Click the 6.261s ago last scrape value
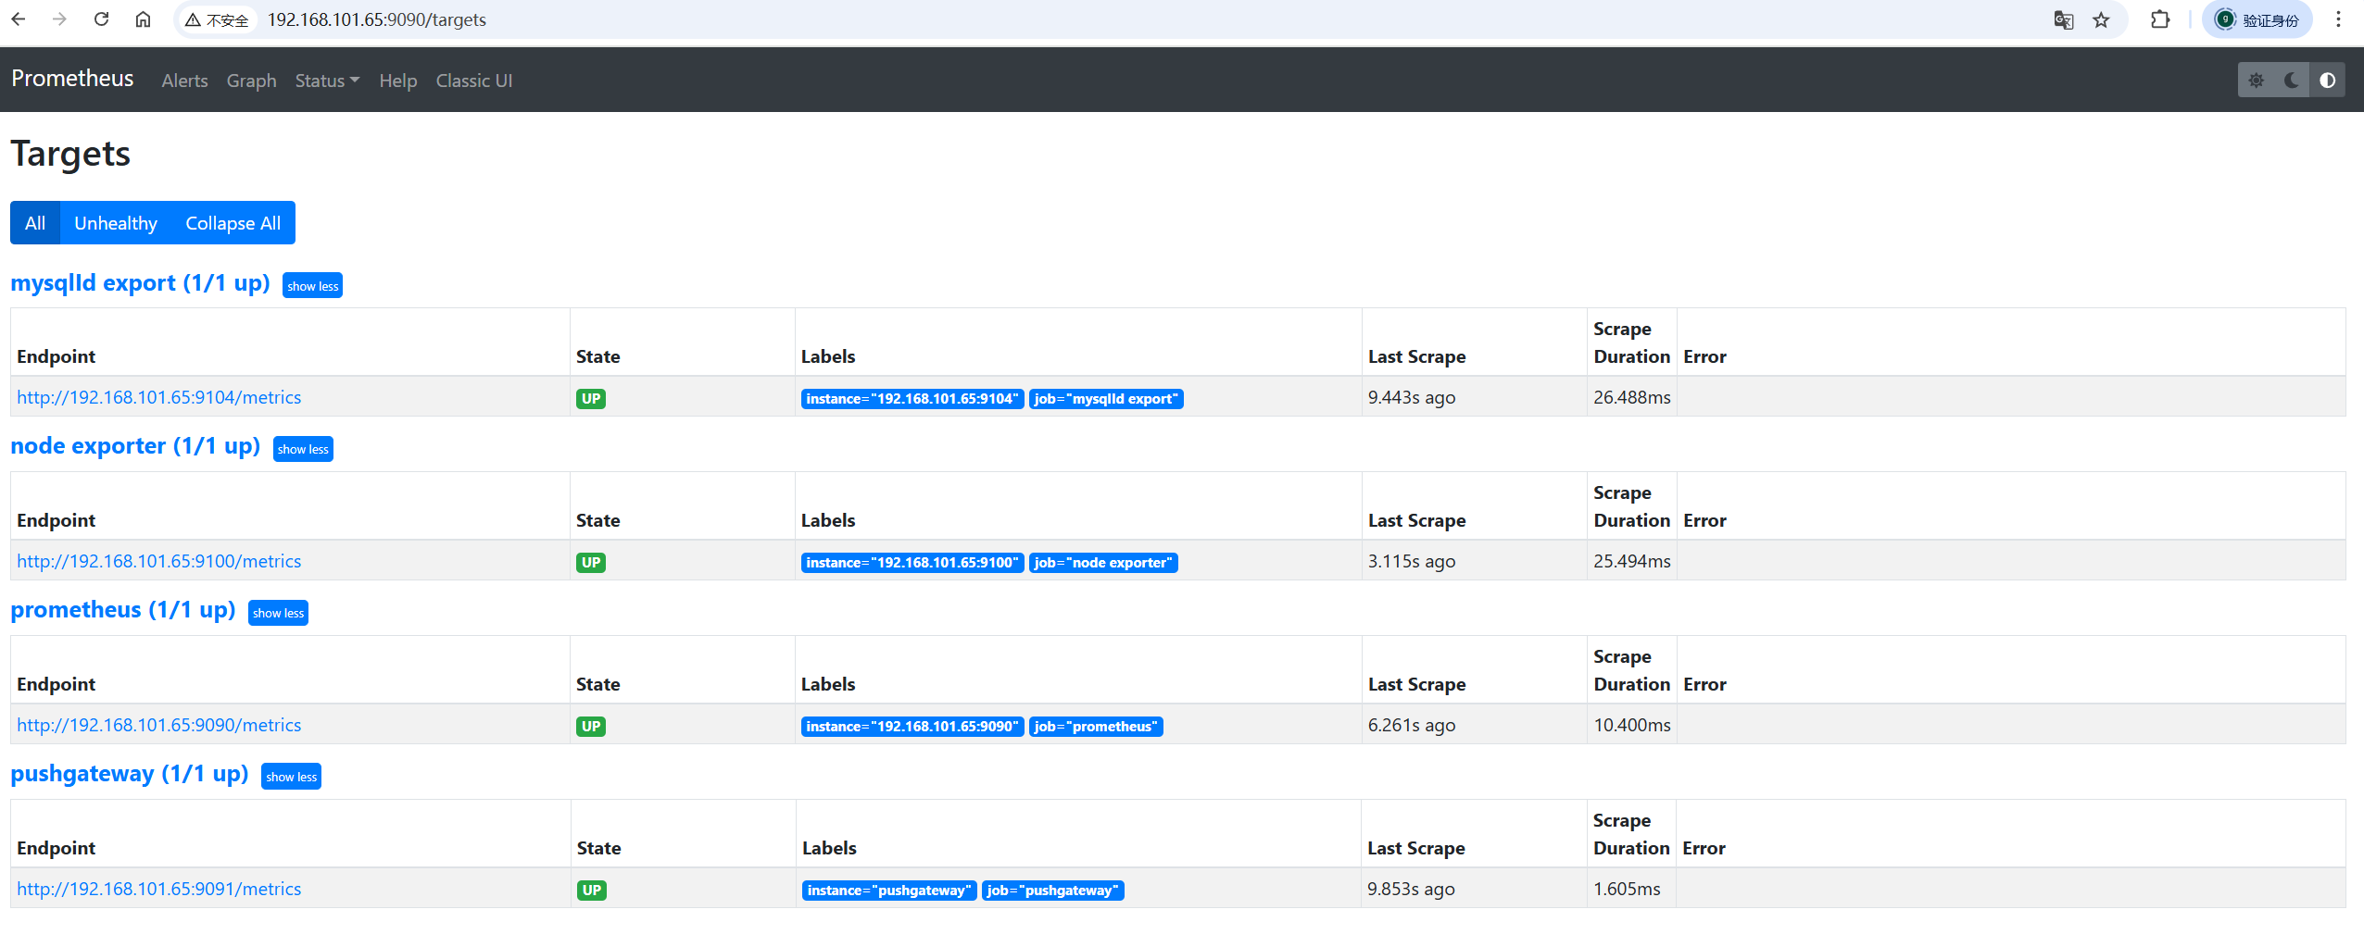 coord(1412,725)
